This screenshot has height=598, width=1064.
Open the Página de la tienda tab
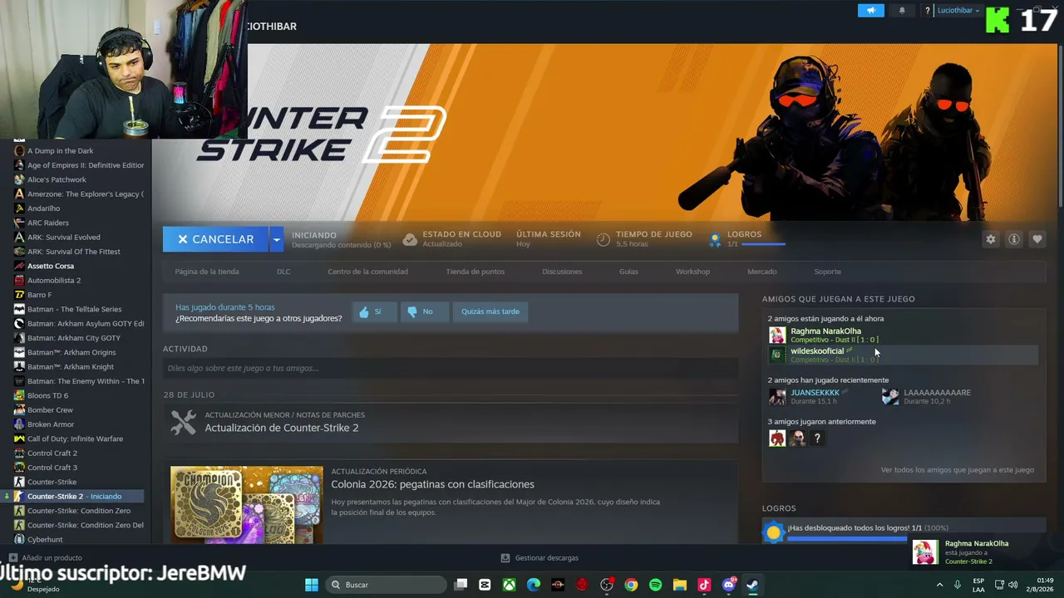[207, 272]
